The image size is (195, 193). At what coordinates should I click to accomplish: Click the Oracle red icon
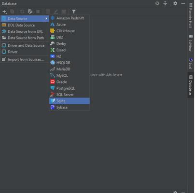[x=53, y=82]
